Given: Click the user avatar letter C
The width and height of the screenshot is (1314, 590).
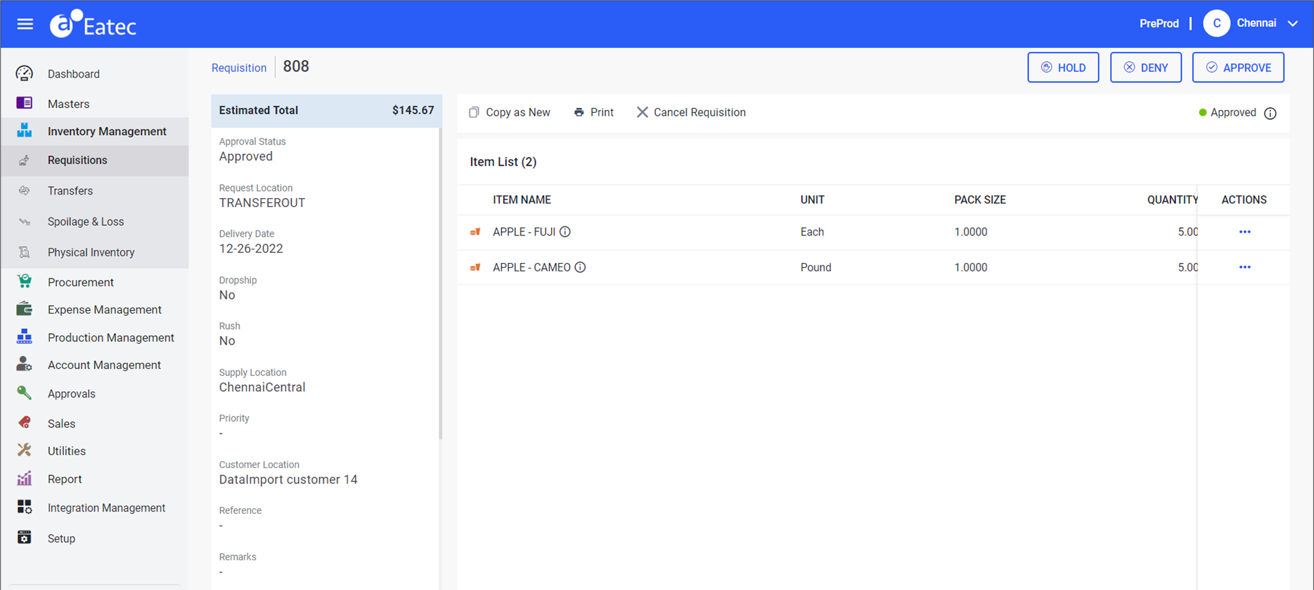Looking at the screenshot, I should pyautogui.click(x=1216, y=24).
